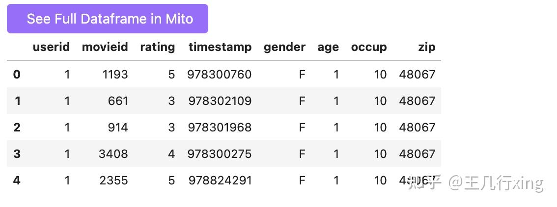Click the zip column header
The width and height of the screenshot is (557, 207).
coord(427,47)
